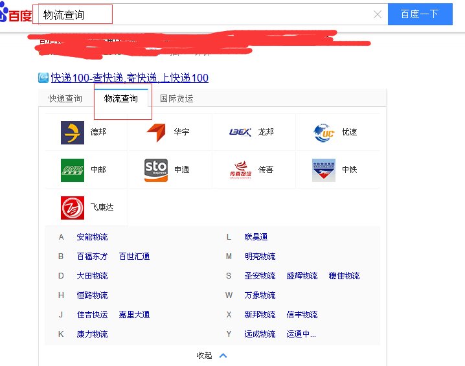Image resolution: width=465 pixels, height=366 pixels.
Task: Select 华宇 company name
Action: tap(181, 132)
